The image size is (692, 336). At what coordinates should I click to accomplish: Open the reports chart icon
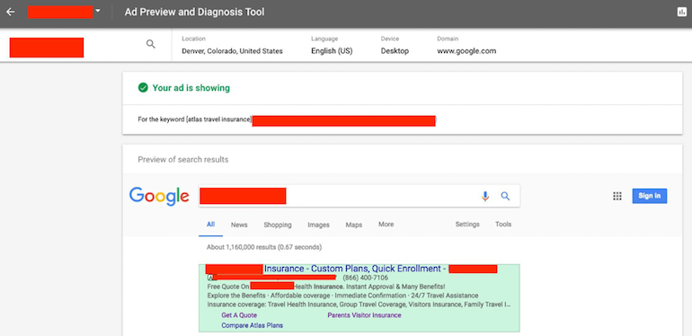(682, 12)
